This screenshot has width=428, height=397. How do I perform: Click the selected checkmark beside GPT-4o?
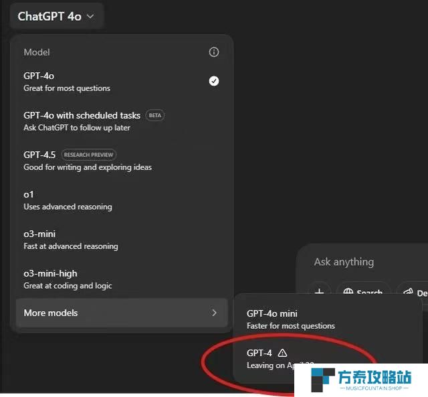[214, 81]
